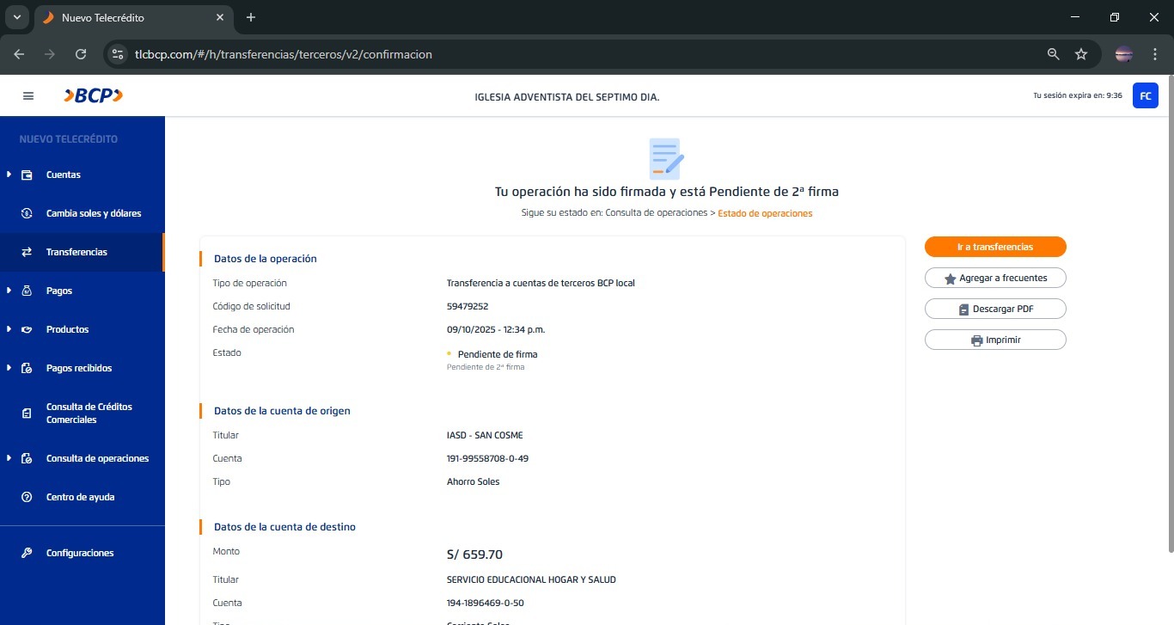The image size is (1174, 625).
Task: Click the Centro de ayuda question icon
Action: [x=27, y=497]
